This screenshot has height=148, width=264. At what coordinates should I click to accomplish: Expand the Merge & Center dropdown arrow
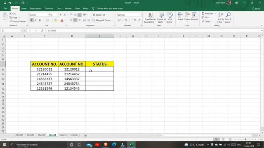[113, 20]
